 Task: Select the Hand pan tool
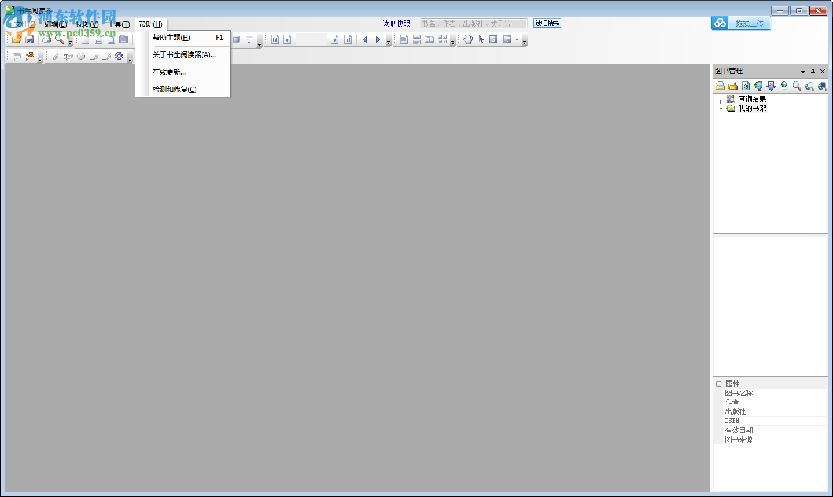pyautogui.click(x=468, y=39)
